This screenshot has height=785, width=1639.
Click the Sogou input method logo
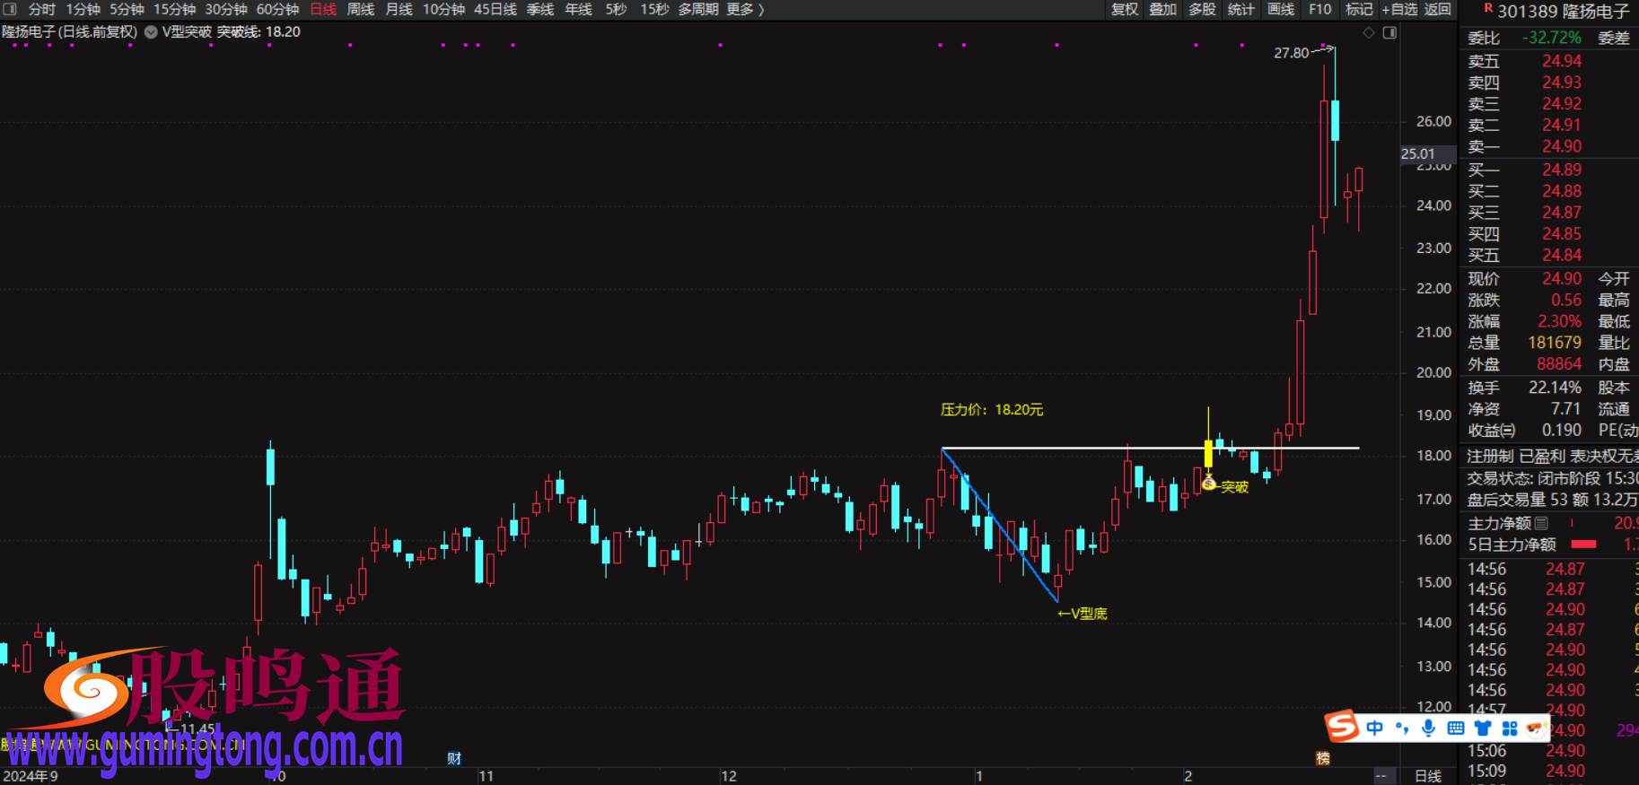pyautogui.click(x=1342, y=726)
